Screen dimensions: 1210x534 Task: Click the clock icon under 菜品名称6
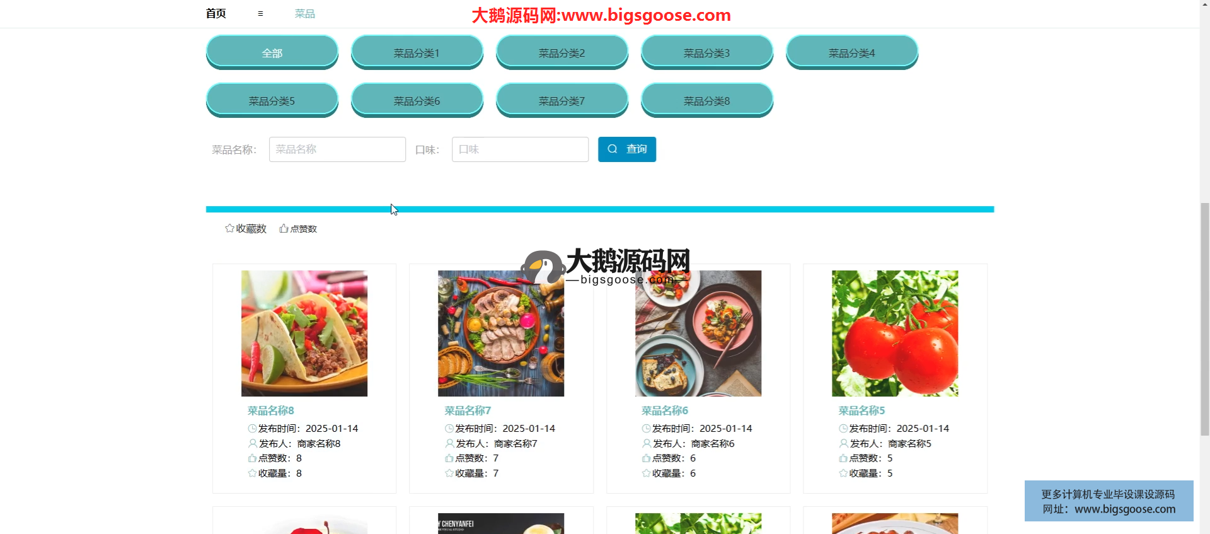(646, 429)
